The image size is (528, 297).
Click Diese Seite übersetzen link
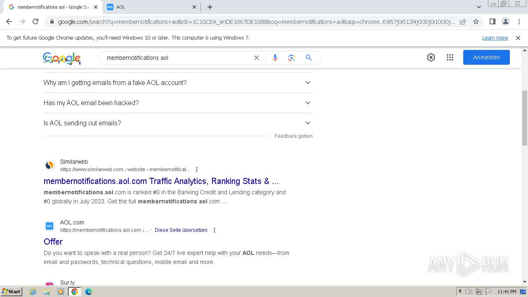[x=181, y=230]
